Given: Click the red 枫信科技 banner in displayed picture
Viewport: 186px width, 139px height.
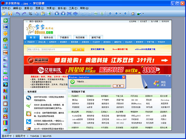Looking at the screenshot, I should pyautogui.click(x=98, y=60).
